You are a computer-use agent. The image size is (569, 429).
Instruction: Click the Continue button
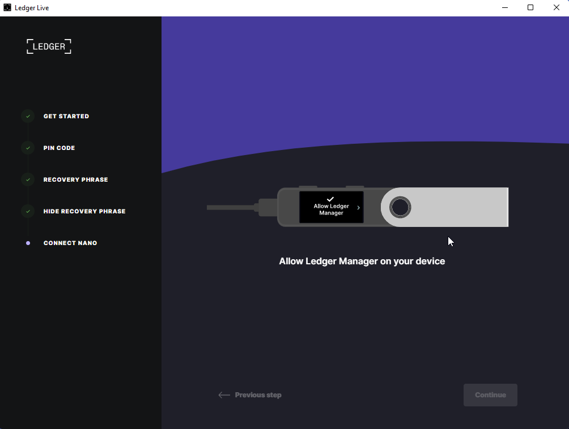click(x=490, y=395)
